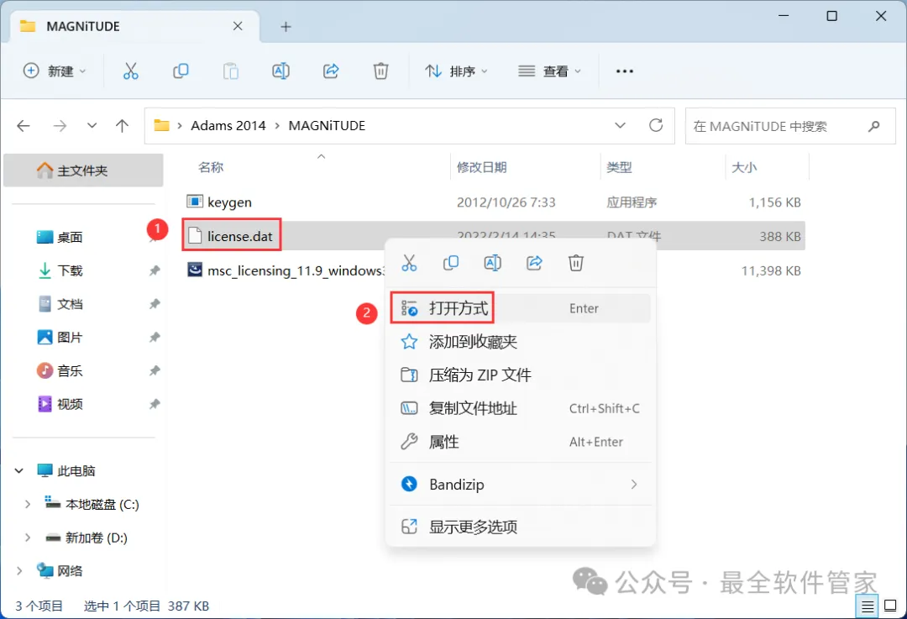Close the MAGNiTUDE tab

(238, 27)
